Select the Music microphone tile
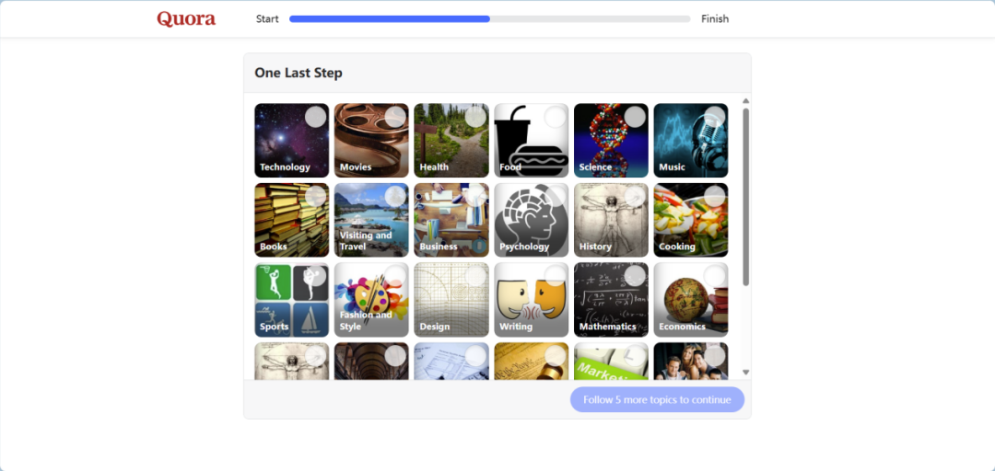 691,140
